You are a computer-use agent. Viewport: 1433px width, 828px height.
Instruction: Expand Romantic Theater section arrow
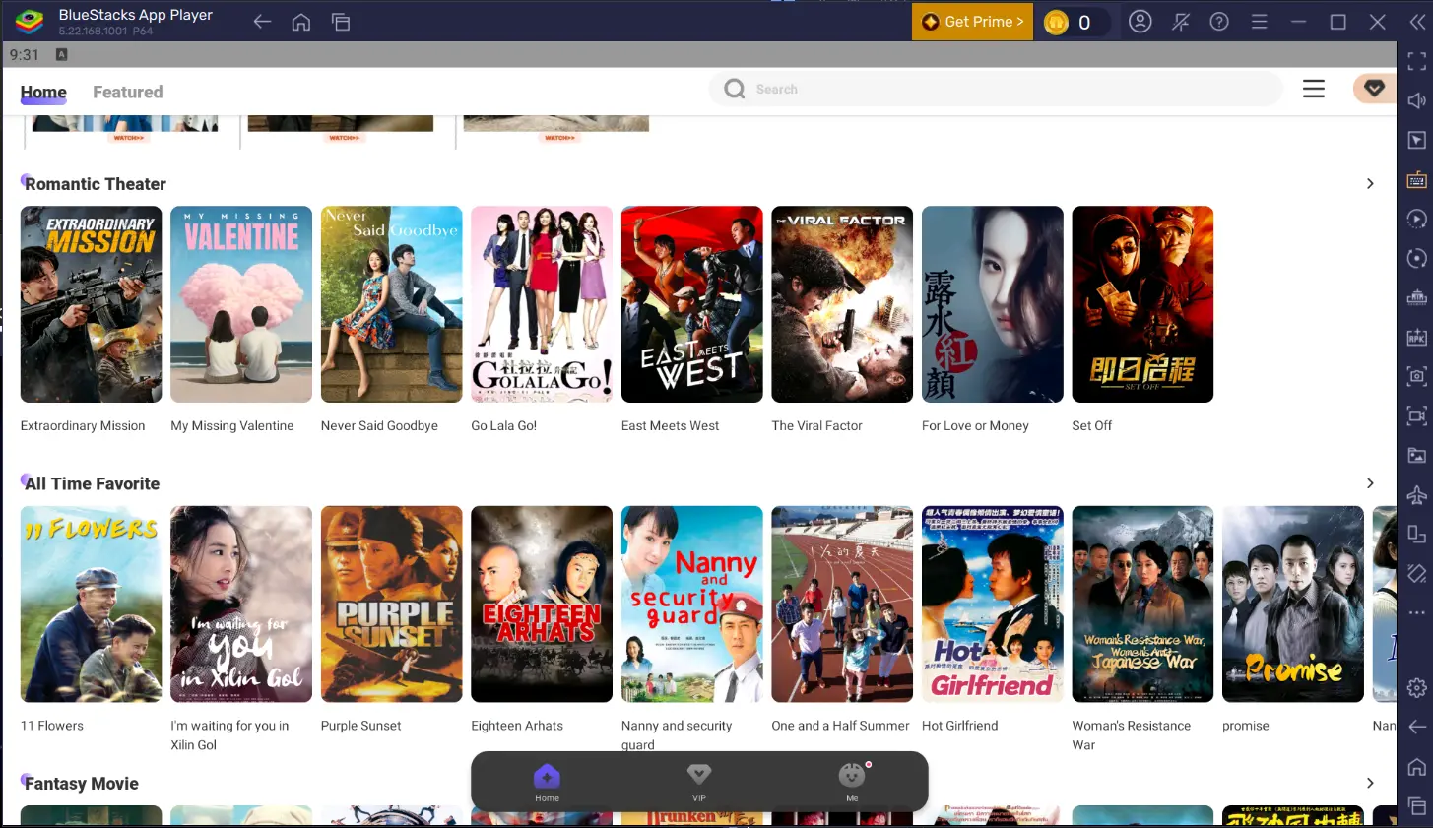1370,184
